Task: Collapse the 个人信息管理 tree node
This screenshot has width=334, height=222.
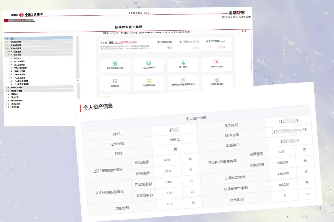Action: pos(5,49)
